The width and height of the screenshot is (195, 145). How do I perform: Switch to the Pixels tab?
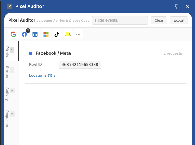coord(11,51)
